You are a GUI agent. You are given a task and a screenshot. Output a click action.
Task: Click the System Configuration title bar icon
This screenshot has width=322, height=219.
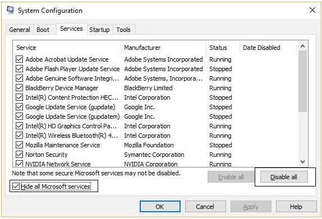[x=10, y=10]
